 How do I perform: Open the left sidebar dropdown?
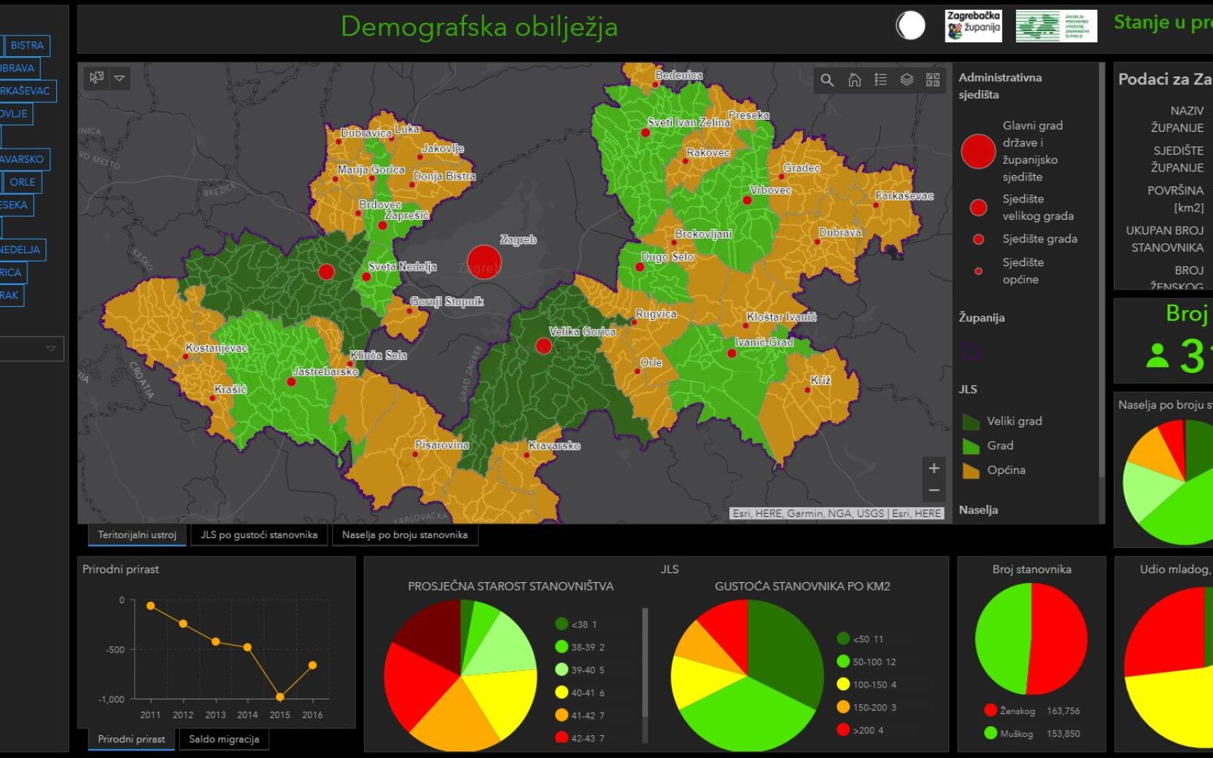pos(50,349)
